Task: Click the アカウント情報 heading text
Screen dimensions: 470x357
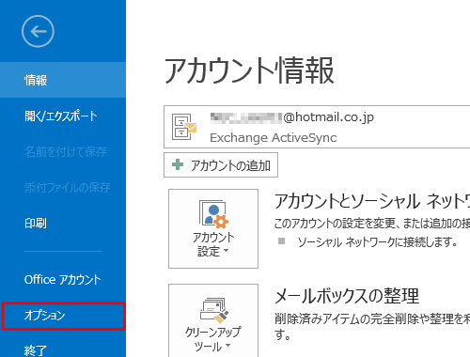Action: pos(249,70)
